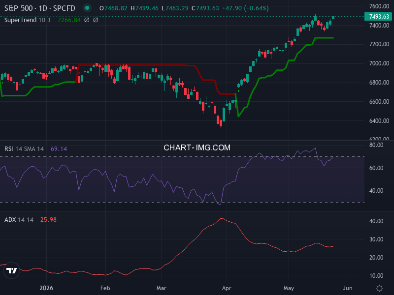
Task: Click the 7600.00 price axis label
Action: [x=379, y=6]
